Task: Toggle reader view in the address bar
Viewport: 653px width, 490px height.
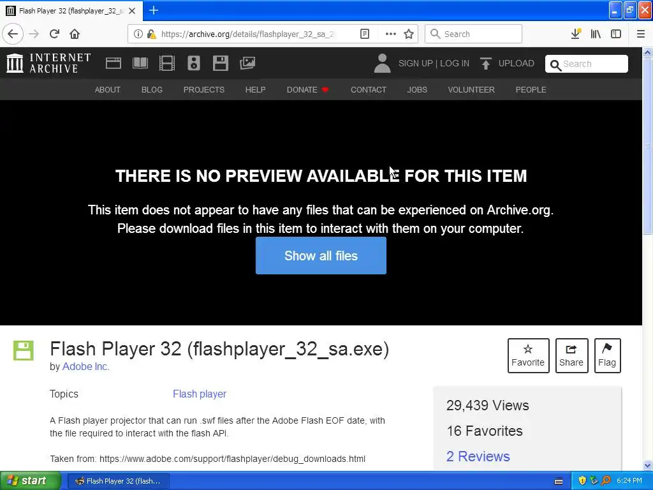Action: (x=364, y=34)
